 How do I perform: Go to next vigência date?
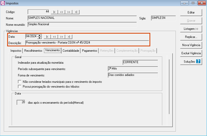(62, 37)
